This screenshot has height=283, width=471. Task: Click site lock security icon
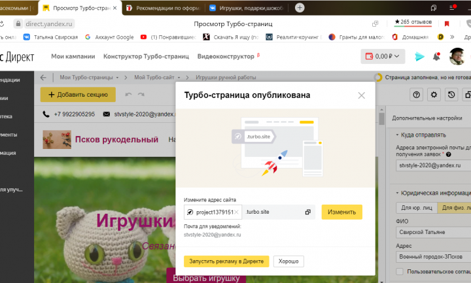(18, 24)
